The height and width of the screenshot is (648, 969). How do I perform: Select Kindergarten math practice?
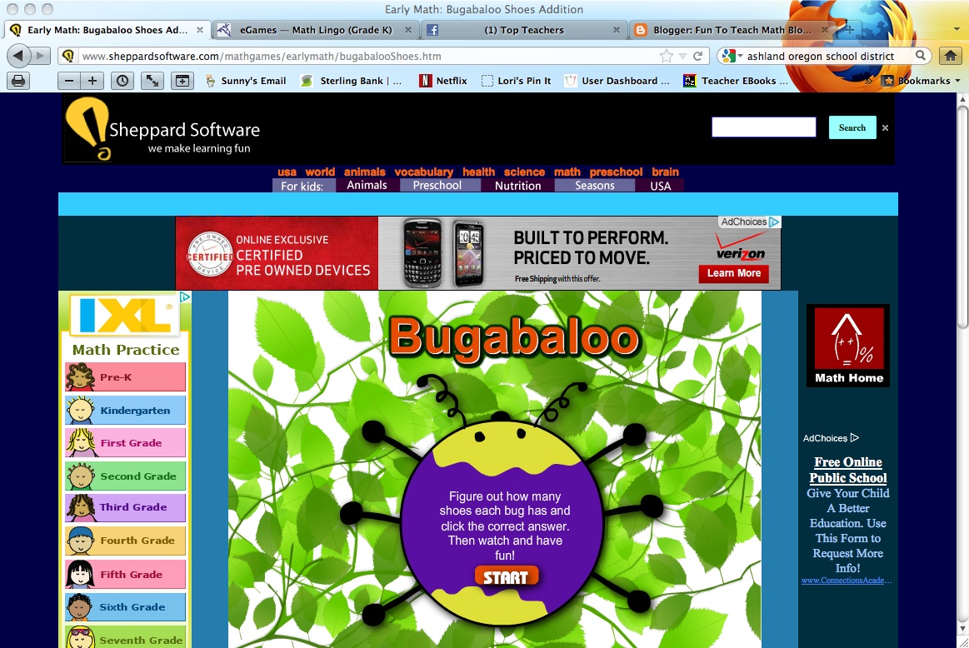tap(126, 410)
